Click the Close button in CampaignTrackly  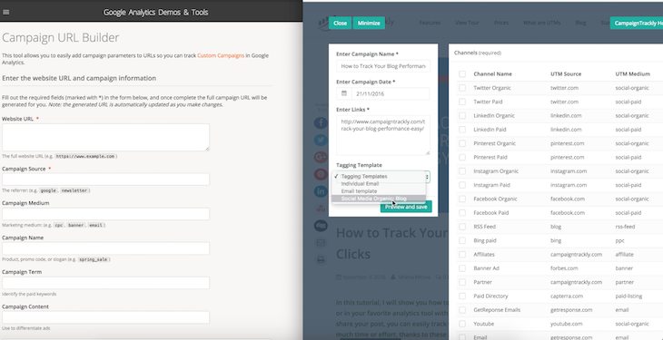tap(340, 24)
